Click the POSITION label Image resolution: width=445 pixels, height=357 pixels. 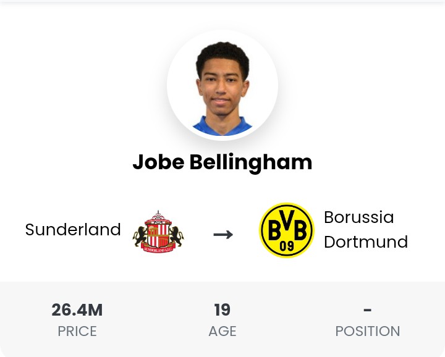368,331
